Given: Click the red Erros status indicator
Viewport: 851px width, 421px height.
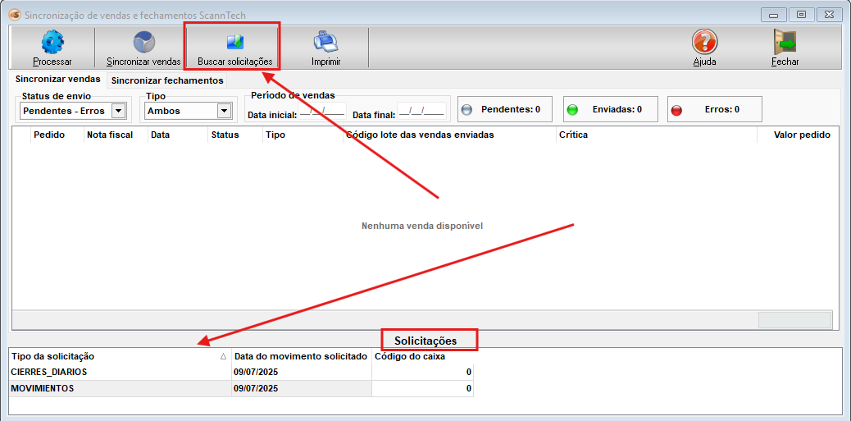Looking at the screenshot, I should point(676,109).
